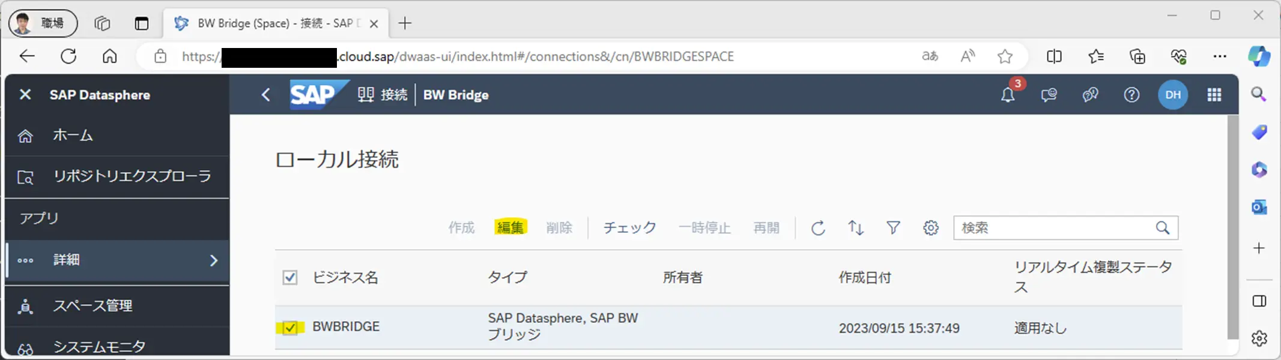Click the browser back arrow
The width and height of the screenshot is (1281, 360).
click(x=28, y=56)
